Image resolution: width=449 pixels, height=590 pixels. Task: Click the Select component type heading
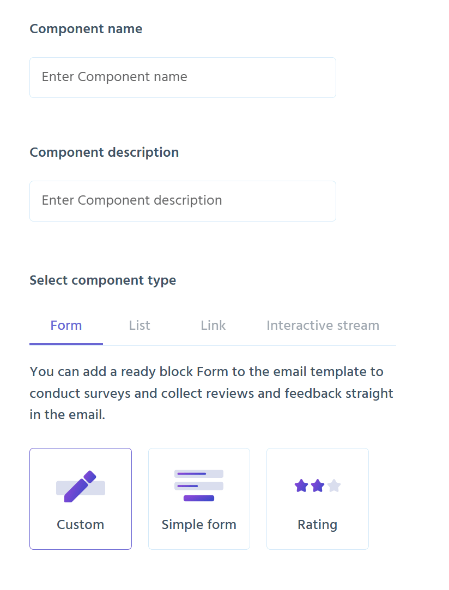click(x=102, y=280)
